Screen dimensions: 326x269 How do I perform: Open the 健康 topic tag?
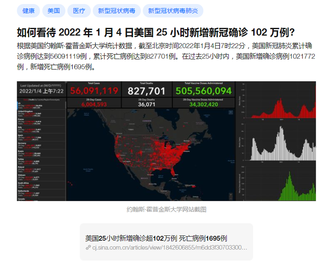coord(28,10)
